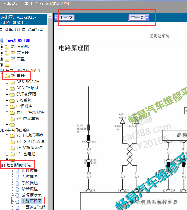This screenshot has height=210, width=187.
Task: Click the folder icon of 9F-多媒体系统
Action: 12,148
